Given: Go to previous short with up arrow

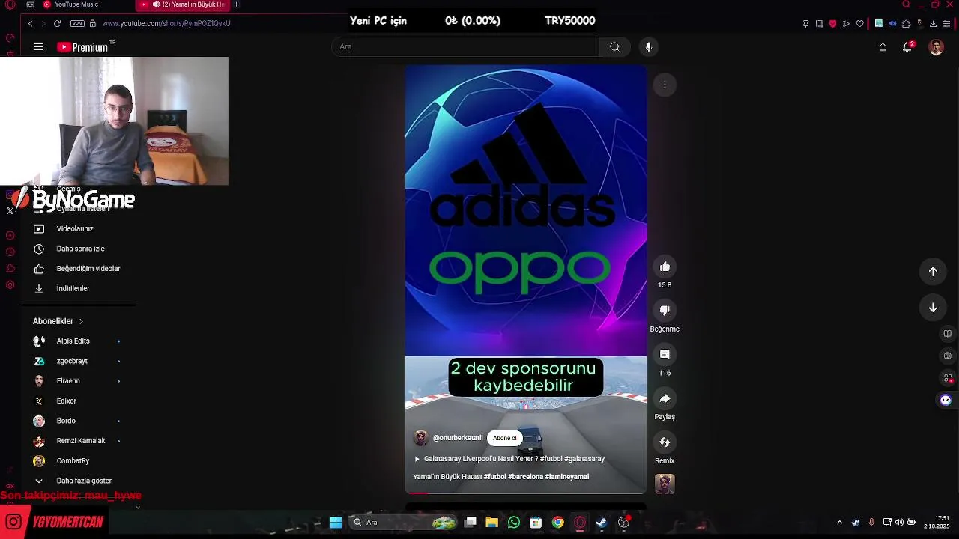Looking at the screenshot, I should point(933,271).
